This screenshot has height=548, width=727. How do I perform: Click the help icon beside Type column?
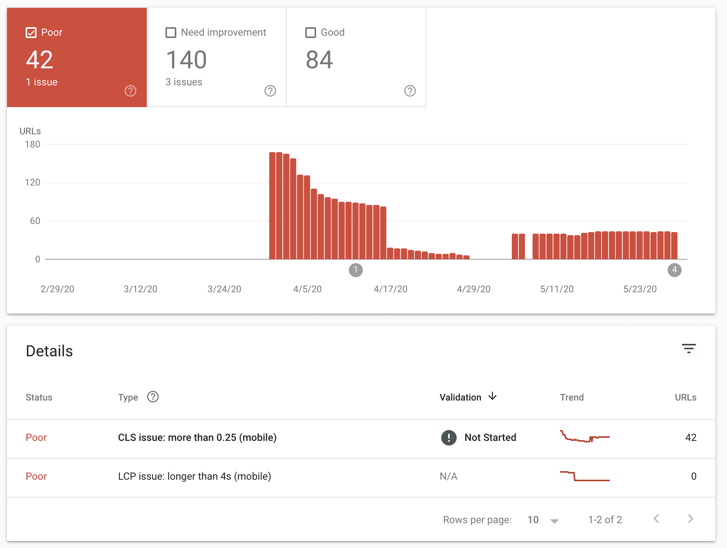point(153,397)
